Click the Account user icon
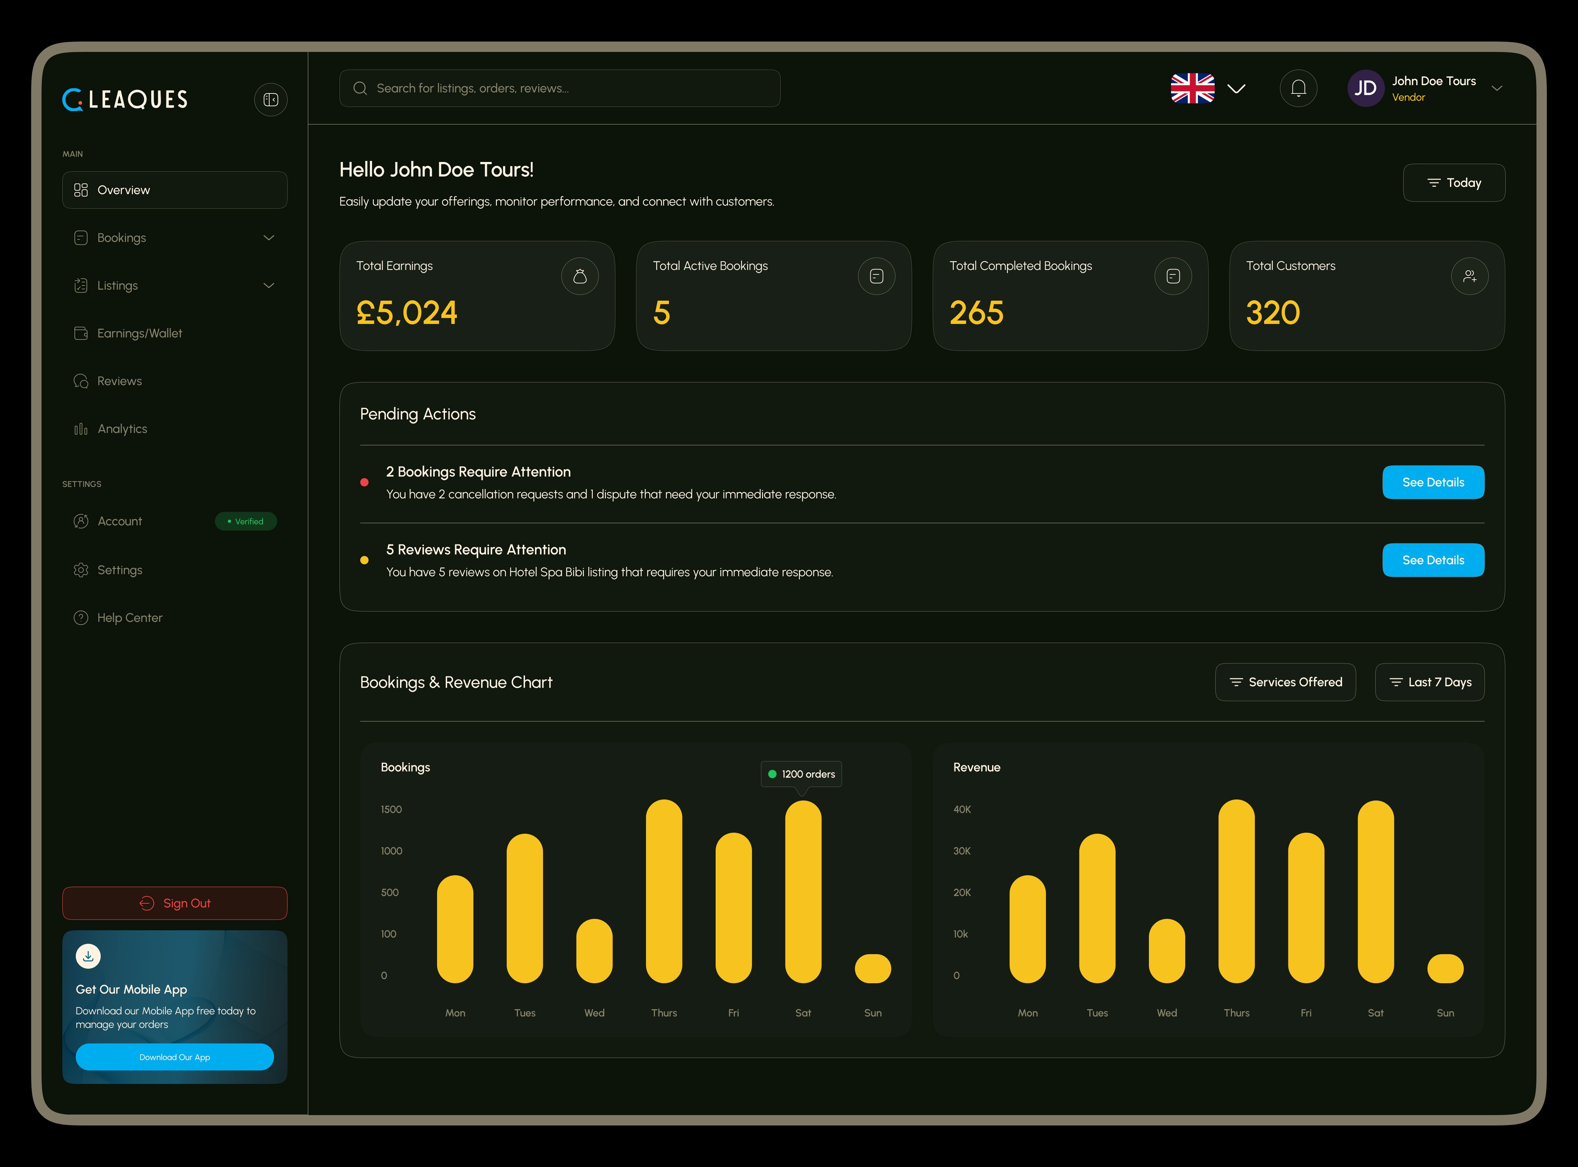The image size is (1578, 1167). click(x=81, y=521)
